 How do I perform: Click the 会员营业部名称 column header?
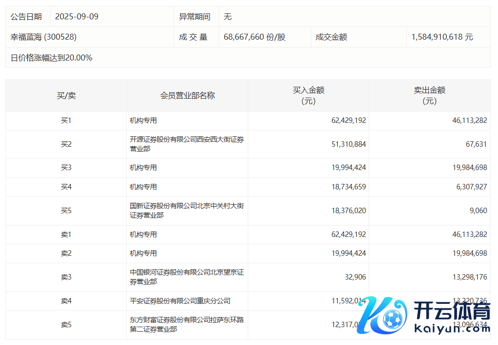(187, 96)
